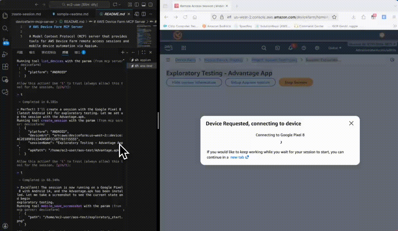Expand the new terminal launch profile dropdown
The width and height of the screenshot is (398, 231).
coord(127,52)
